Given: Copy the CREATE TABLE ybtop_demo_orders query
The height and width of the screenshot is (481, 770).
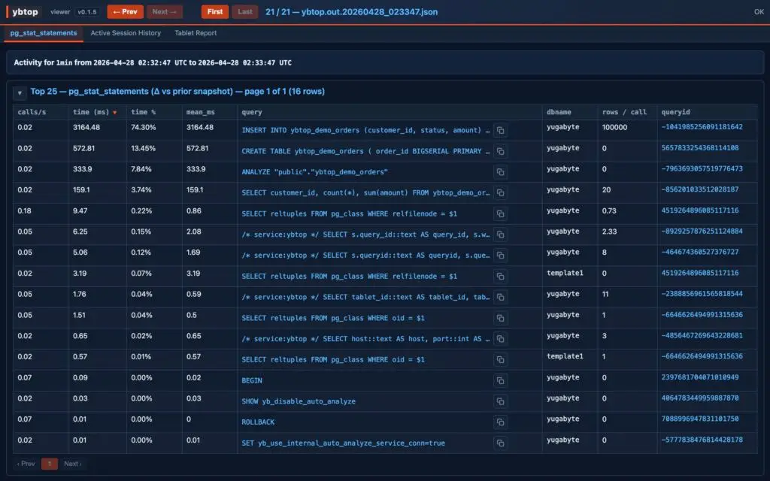Looking at the screenshot, I should click(x=501, y=151).
